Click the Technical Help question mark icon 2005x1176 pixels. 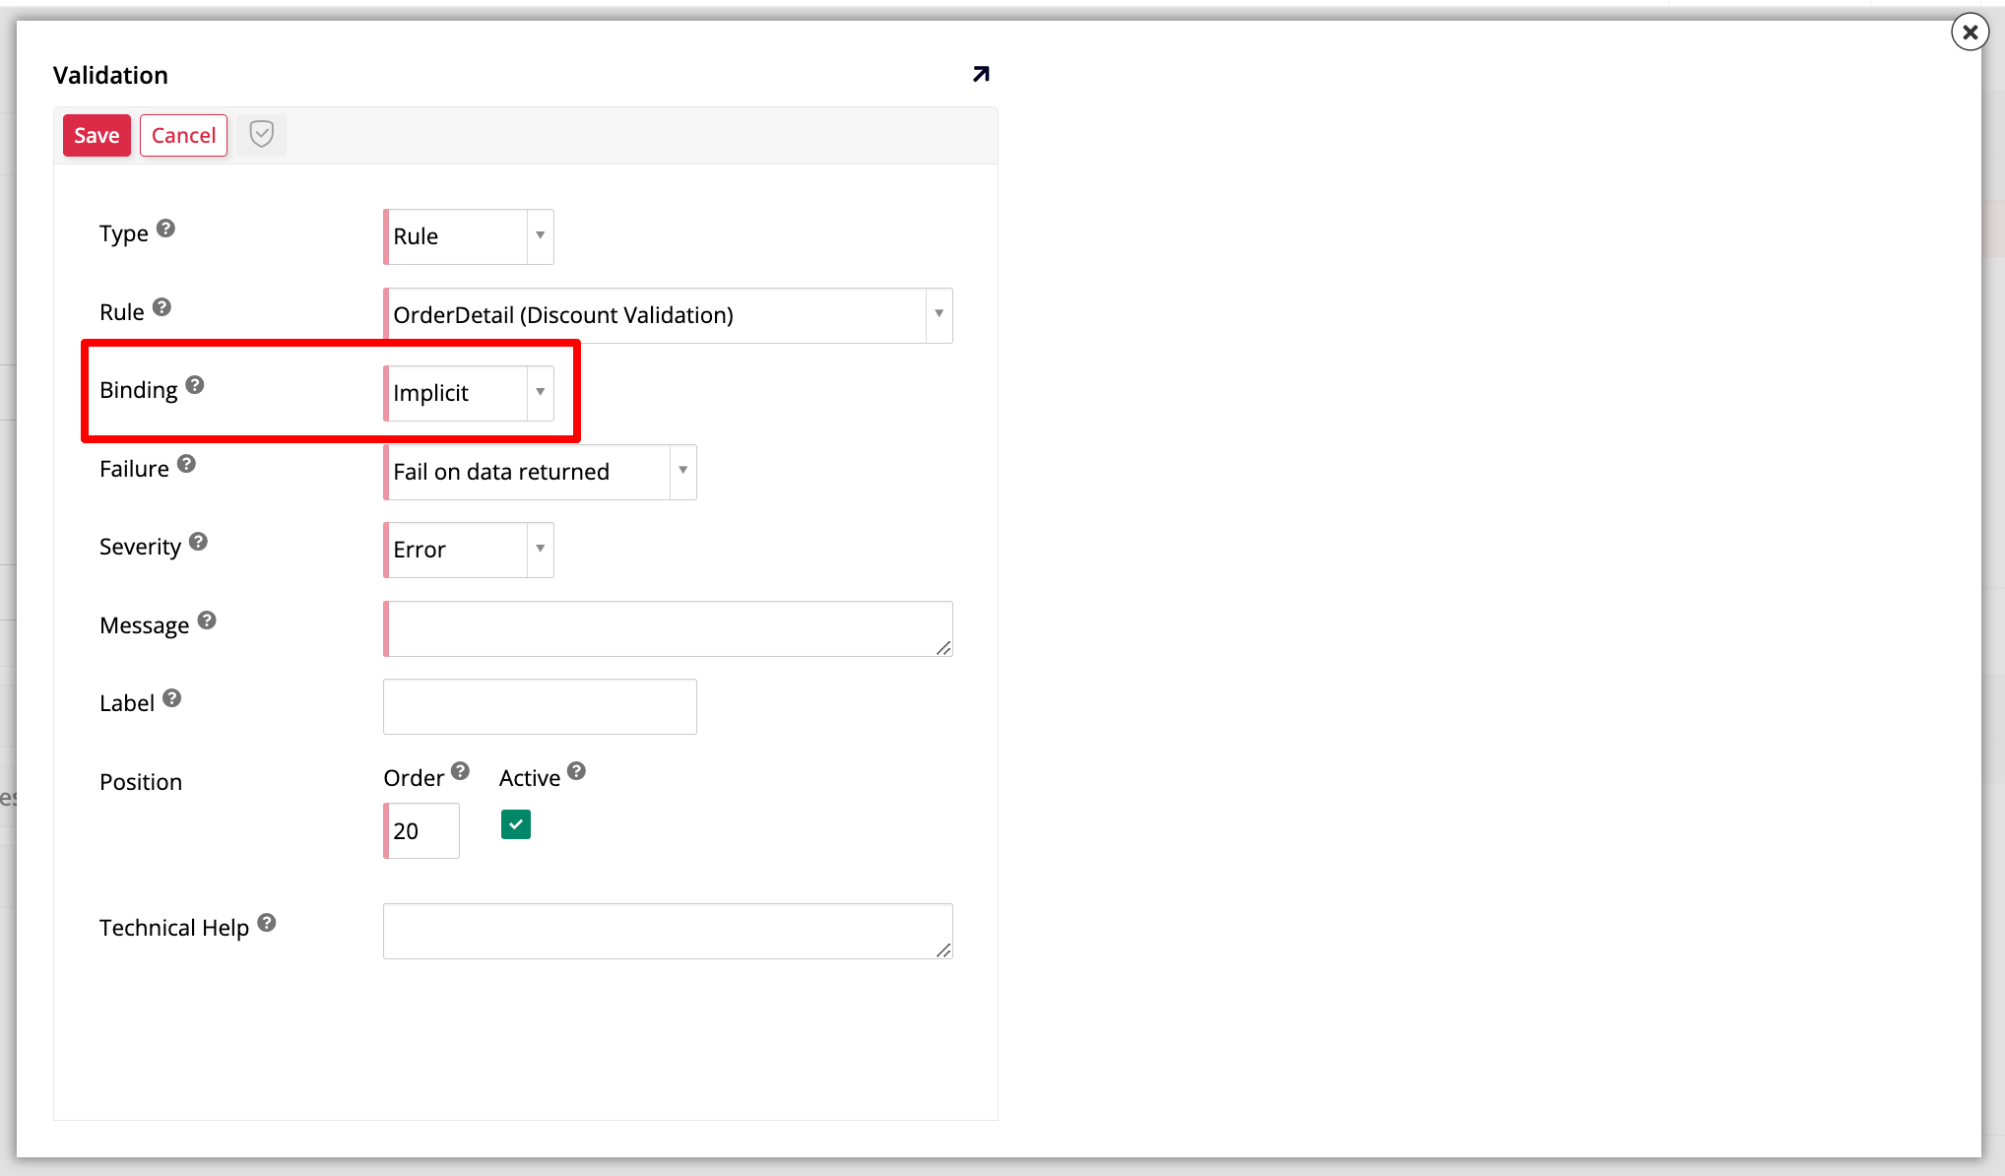click(266, 923)
